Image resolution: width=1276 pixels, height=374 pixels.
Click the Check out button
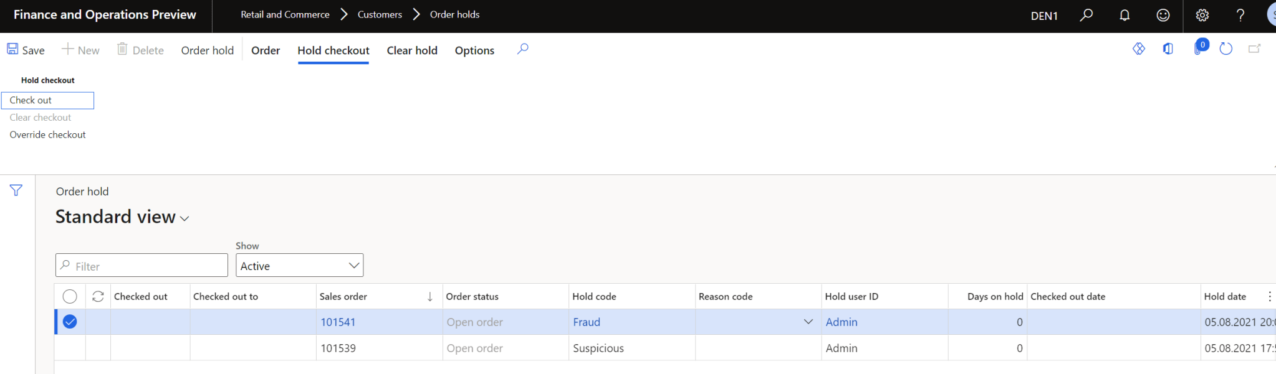(x=47, y=100)
